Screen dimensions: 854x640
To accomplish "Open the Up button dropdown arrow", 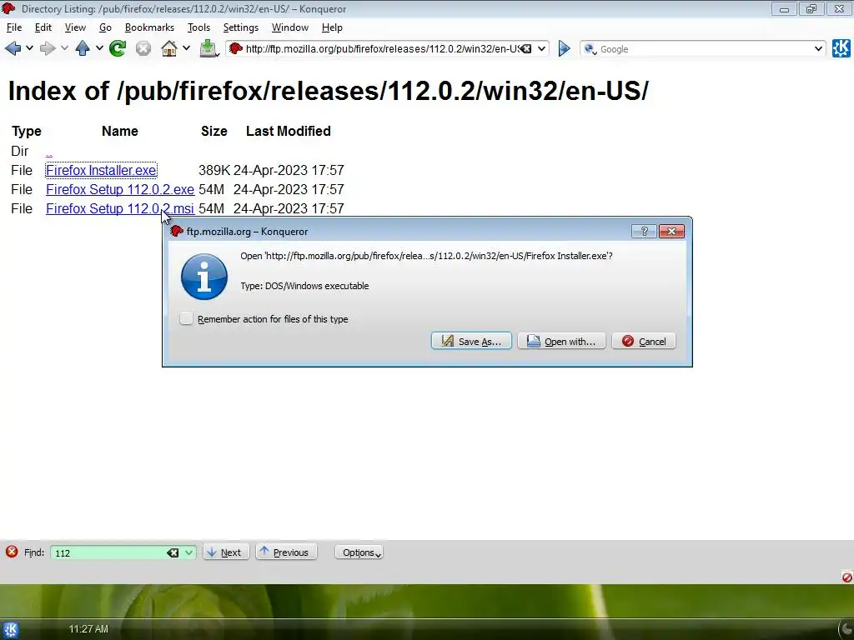I will pyautogui.click(x=99, y=48).
